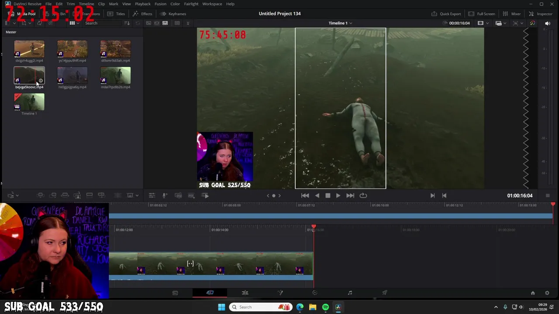The width and height of the screenshot is (559, 314).
Task: Open the Trim menu
Action: (71, 4)
